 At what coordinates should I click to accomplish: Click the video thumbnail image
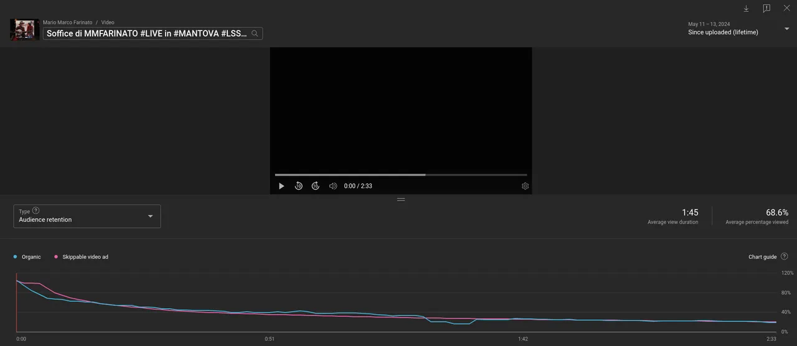pos(25,29)
